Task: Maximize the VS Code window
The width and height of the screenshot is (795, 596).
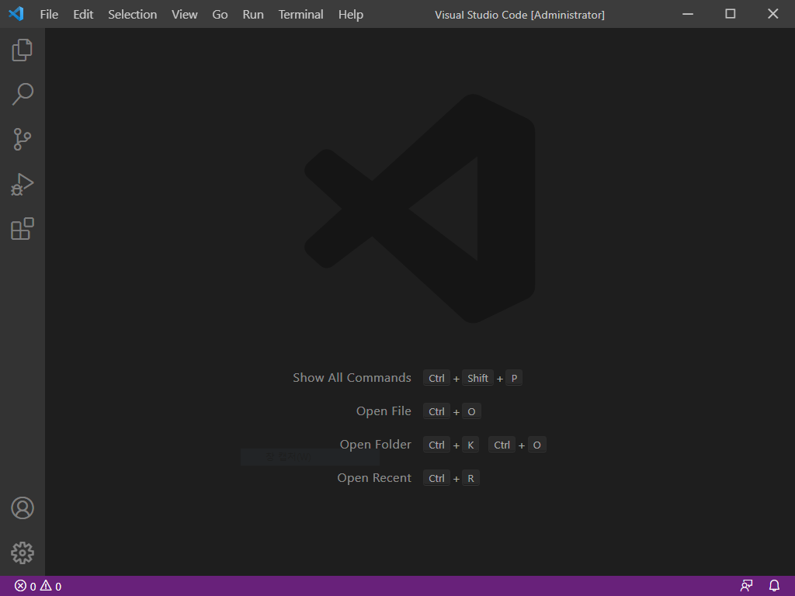Action: (730, 14)
